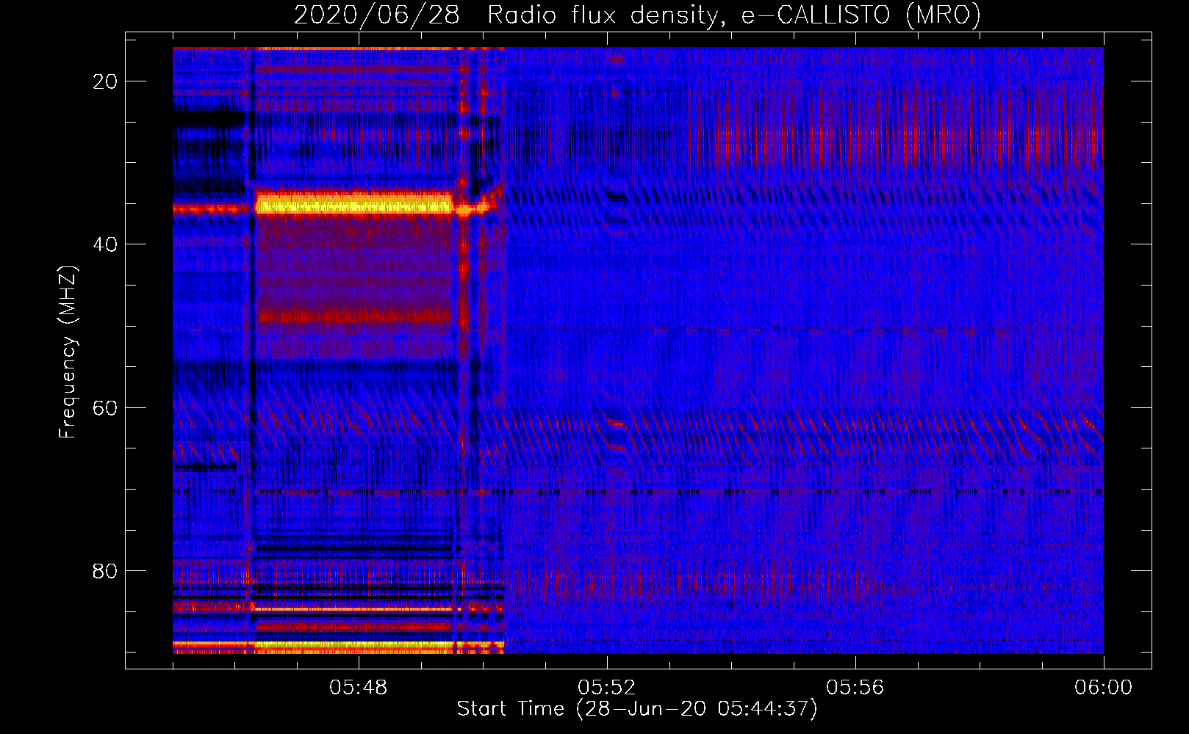Image resolution: width=1189 pixels, height=734 pixels.
Task: Select the frequency label 20
Action: (105, 81)
